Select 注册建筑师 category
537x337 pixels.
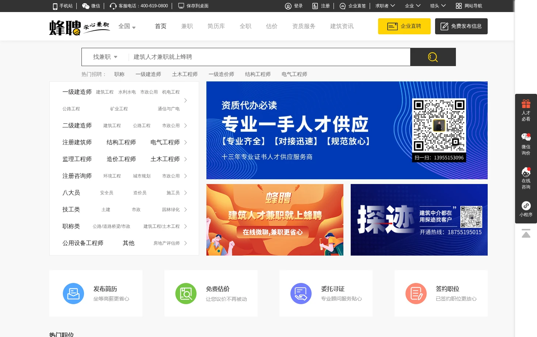pos(77,142)
